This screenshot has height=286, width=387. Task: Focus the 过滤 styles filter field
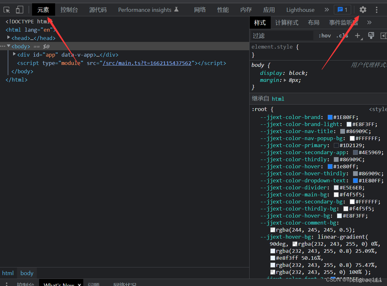[x=282, y=36]
